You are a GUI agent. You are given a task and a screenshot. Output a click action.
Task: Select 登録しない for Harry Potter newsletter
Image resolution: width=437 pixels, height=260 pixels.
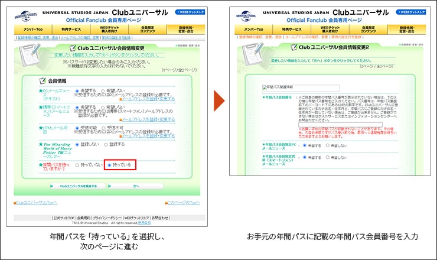coord(77,145)
